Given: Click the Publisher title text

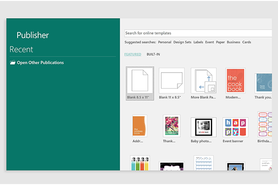Looking at the screenshot, I should [x=32, y=35].
